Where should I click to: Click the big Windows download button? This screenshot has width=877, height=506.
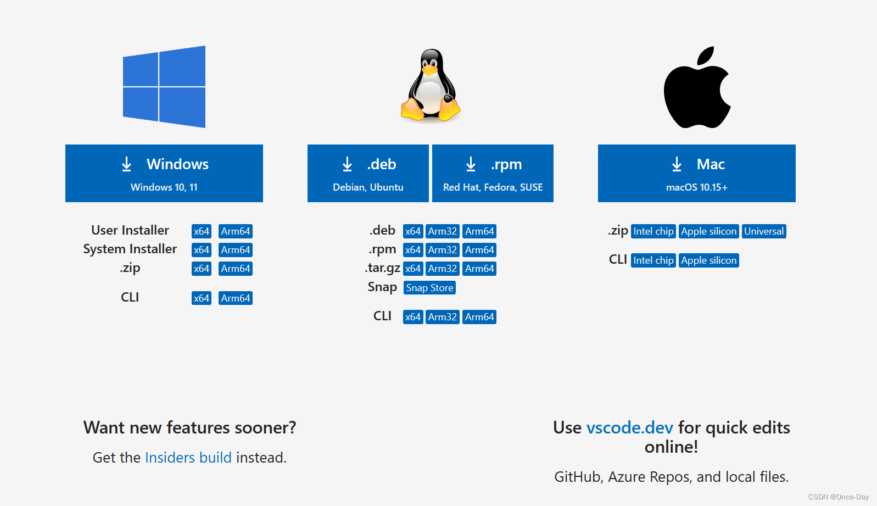[164, 174]
